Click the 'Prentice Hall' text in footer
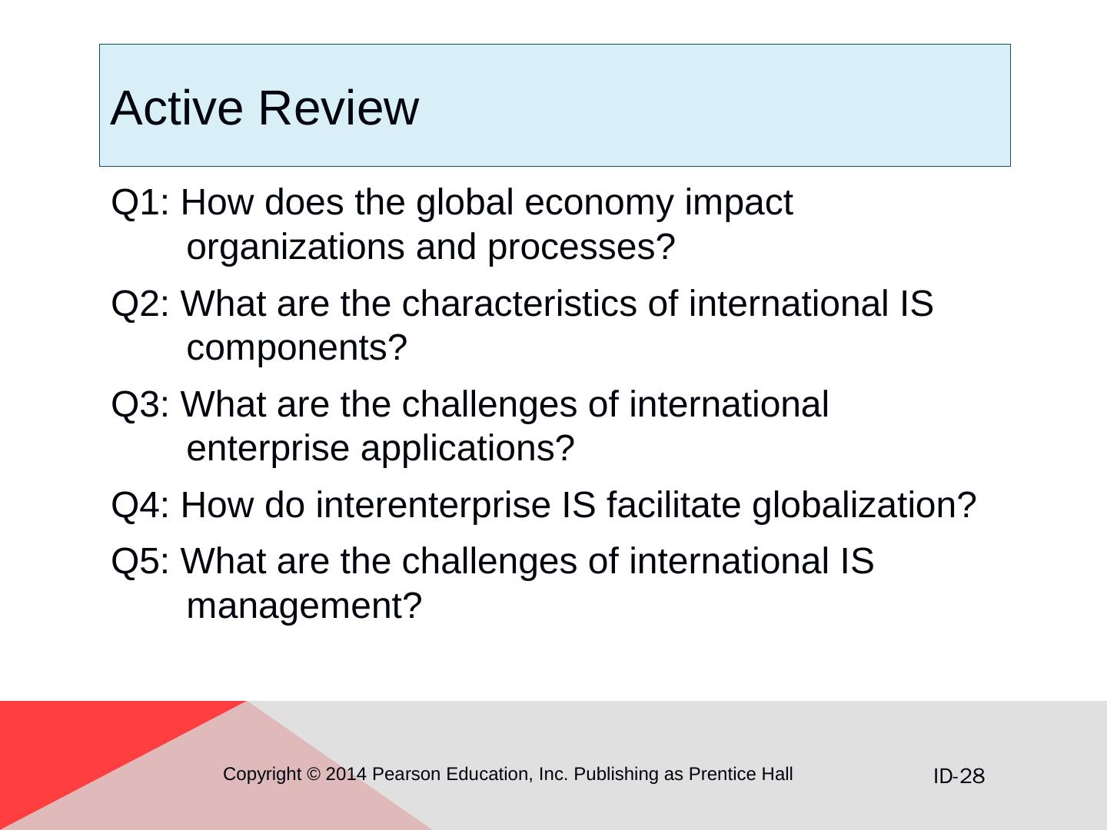 [x=740, y=774]
